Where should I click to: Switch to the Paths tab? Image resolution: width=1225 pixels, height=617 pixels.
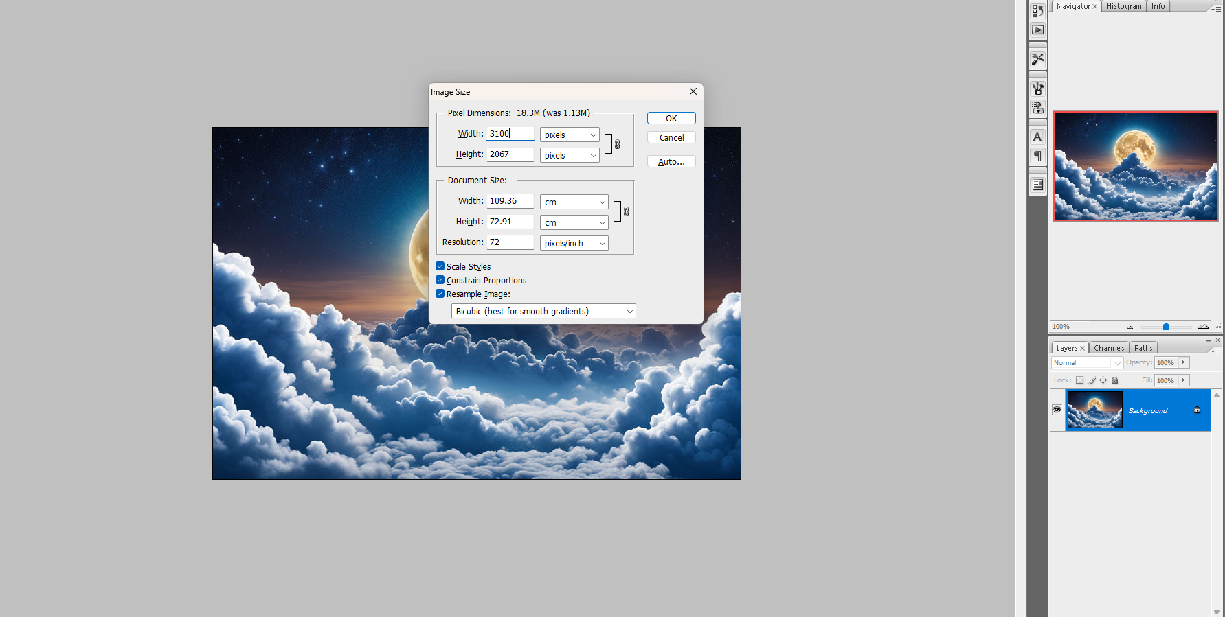pos(1143,348)
